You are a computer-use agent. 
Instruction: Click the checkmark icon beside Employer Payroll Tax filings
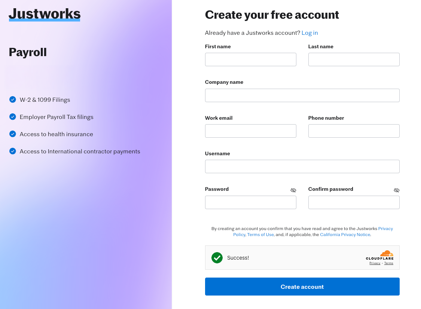[12, 116]
